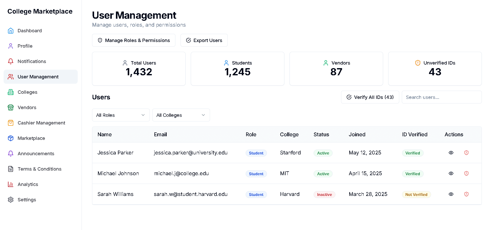Click the Analytics bar chart icon
The image size is (489, 230).
(11, 184)
